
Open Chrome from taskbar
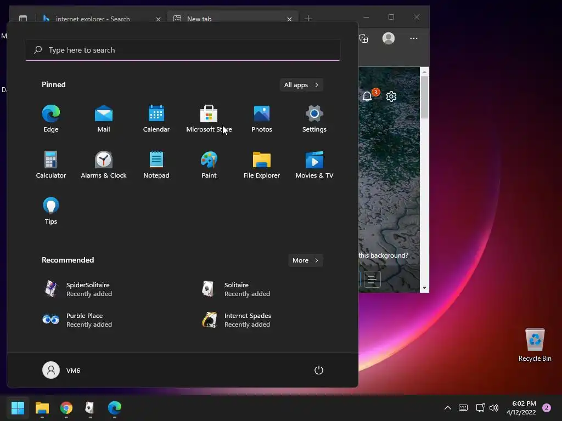pyautogui.click(x=66, y=407)
